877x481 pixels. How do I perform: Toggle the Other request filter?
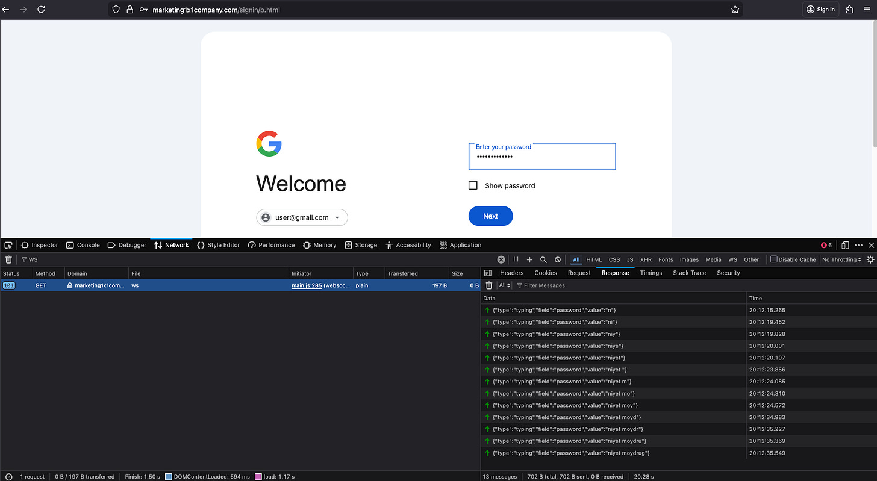pyautogui.click(x=751, y=259)
